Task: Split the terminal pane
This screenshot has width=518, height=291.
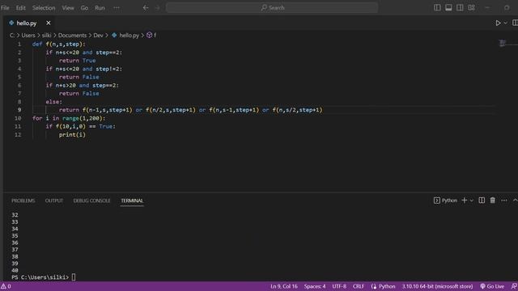Action: [x=482, y=200]
